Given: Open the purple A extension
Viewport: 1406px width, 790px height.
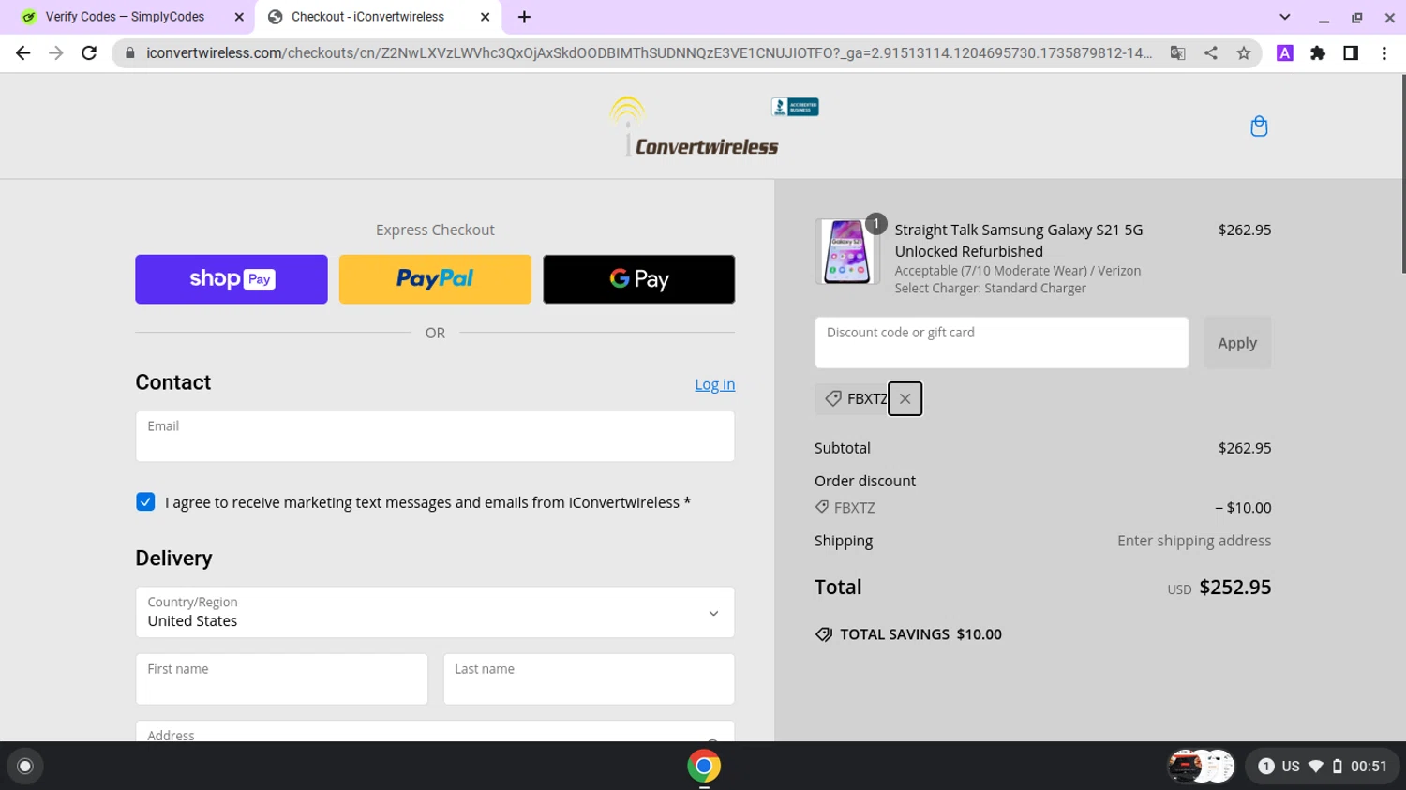Looking at the screenshot, I should [x=1285, y=53].
